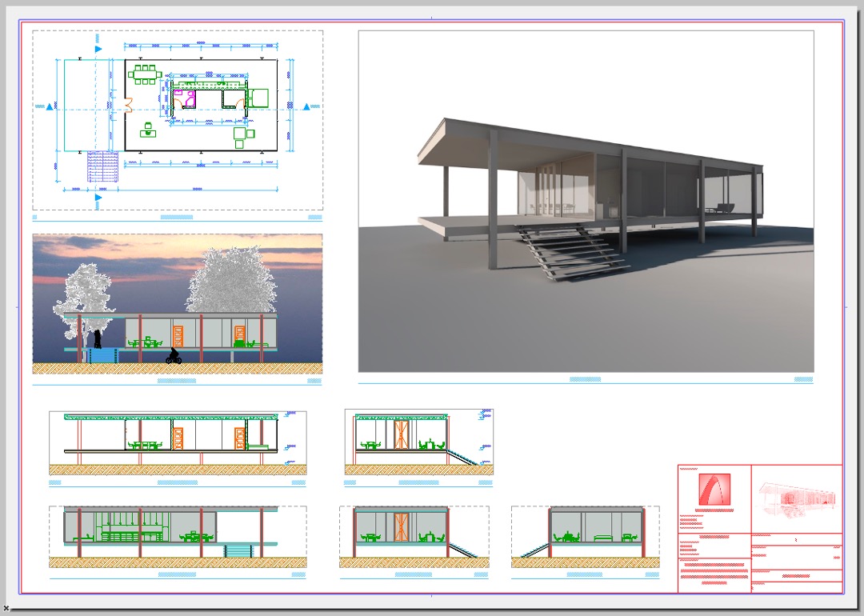The height and width of the screenshot is (616, 864).
Task: Click the right section marker arrow on the floor plan
Action: pyautogui.click(x=307, y=106)
